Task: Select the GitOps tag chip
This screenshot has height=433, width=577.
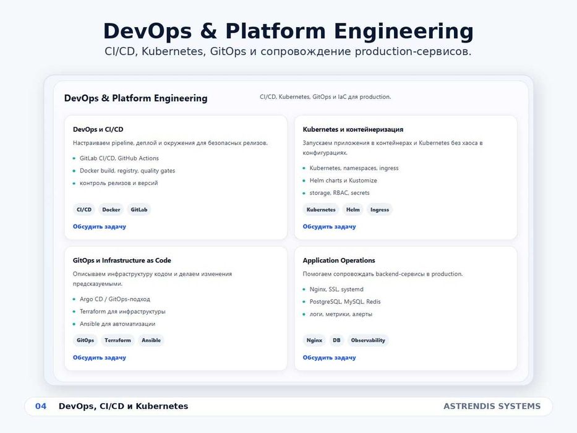Action: pos(85,340)
